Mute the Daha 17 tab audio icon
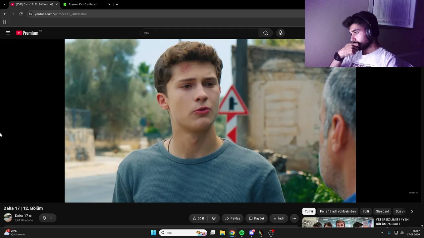 pyautogui.click(x=51, y=4)
